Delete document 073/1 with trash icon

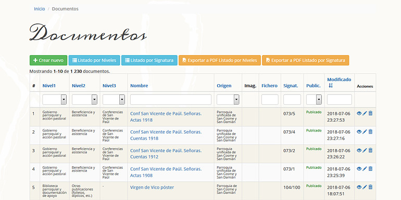click(371, 169)
